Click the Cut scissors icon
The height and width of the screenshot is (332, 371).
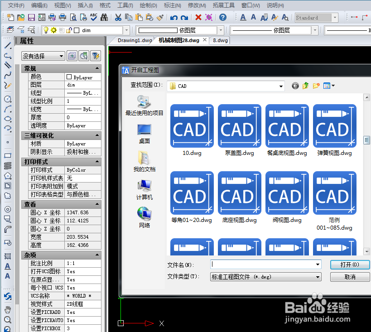click(x=118, y=18)
